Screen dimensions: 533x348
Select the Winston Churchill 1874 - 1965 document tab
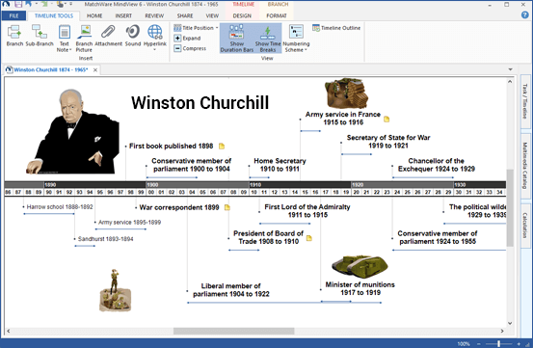click(51, 69)
